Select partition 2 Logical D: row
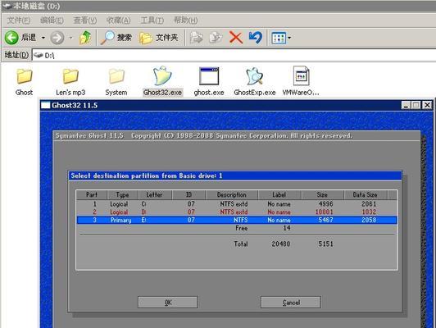 point(237,212)
